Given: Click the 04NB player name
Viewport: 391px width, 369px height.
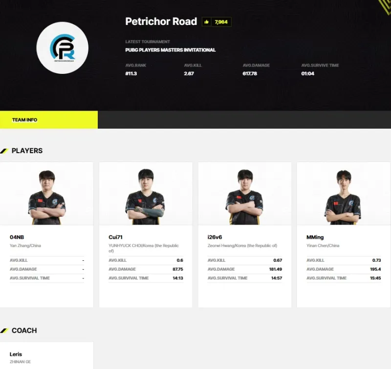Looking at the screenshot, I should [17, 237].
